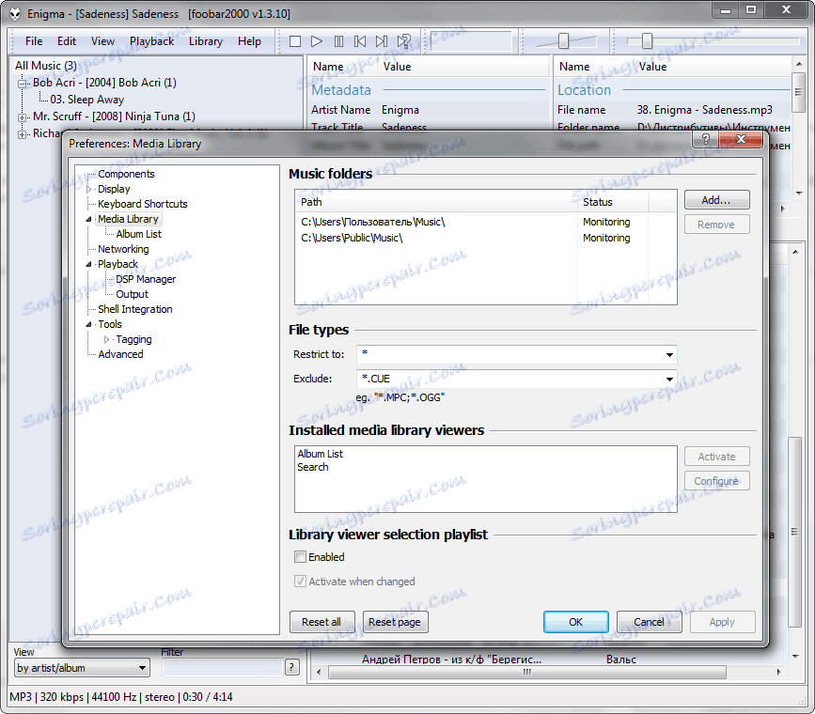Expand the Tagging preferences node
This screenshot has height=714, width=815.
[106, 340]
